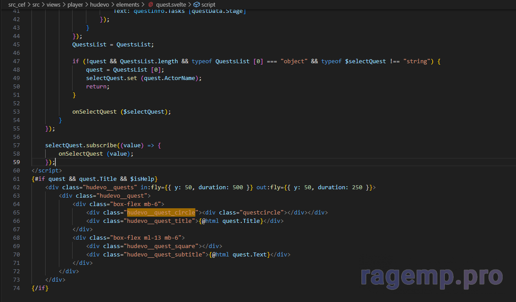Select the elements breadcrumb item

(128, 4)
